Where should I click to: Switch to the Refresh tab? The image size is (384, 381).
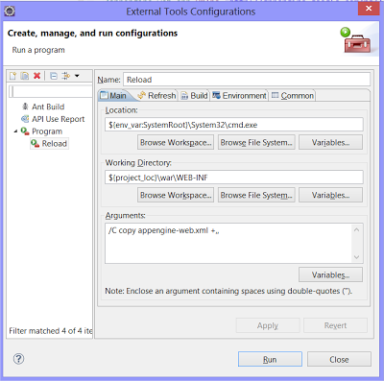point(156,95)
